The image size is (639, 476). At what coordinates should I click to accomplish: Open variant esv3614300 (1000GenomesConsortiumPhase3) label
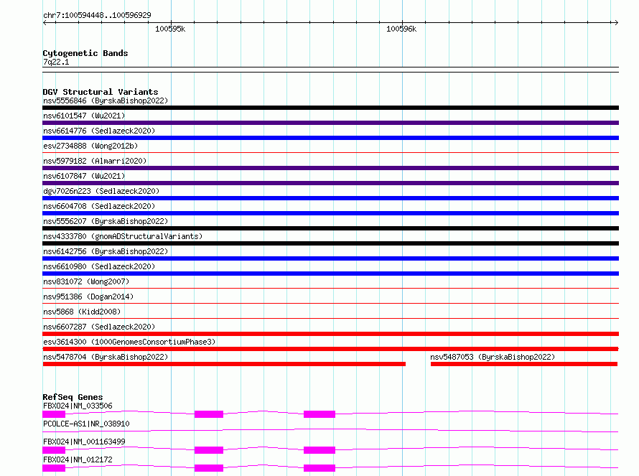click(129, 342)
